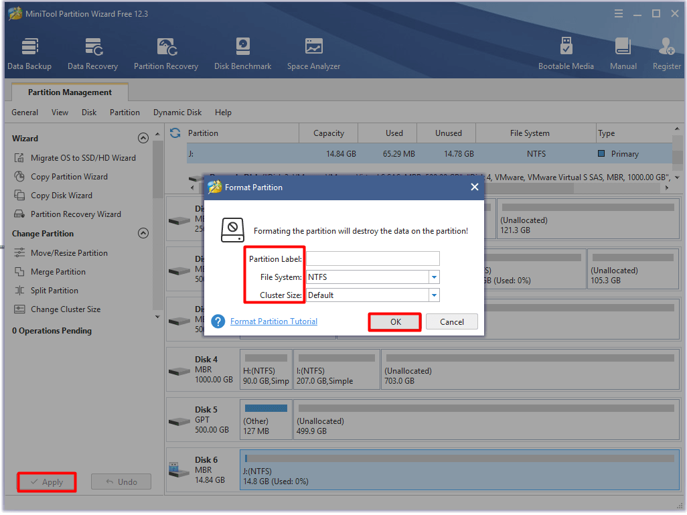Screen dimensions: 687x515
Task: Open the hamburger menu in the title bar
Action: coord(619,13)
